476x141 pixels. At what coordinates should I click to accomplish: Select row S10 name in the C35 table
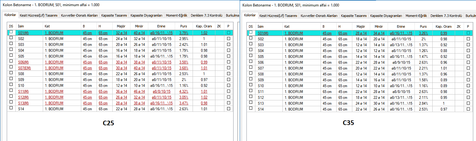261,86
